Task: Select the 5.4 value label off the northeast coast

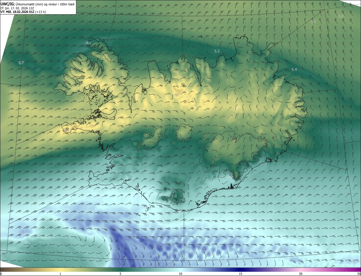Action: pos(294,69)
